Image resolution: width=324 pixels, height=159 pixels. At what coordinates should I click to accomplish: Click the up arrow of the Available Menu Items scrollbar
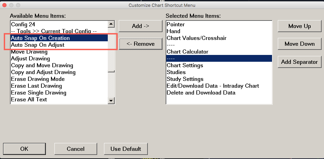(111, 24)
